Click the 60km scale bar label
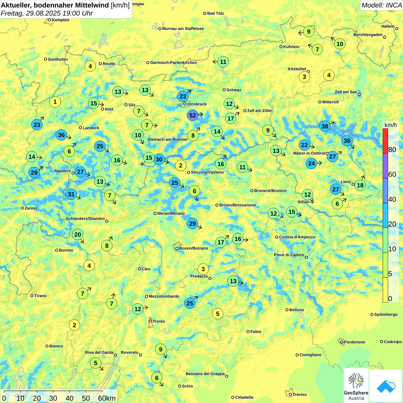The image size is (403, 403). [x=107, y=398]
